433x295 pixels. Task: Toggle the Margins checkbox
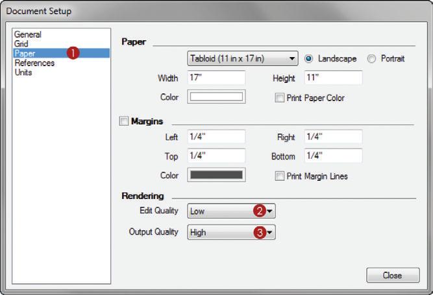coord(124,121)
